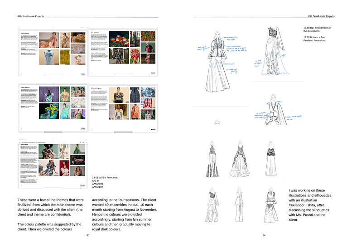This screenshot has height=249, width=352.
Task: Click caption "13.69 top: amendments in the illustrations"
Action: pyautogui.click(x=317, y=29)
